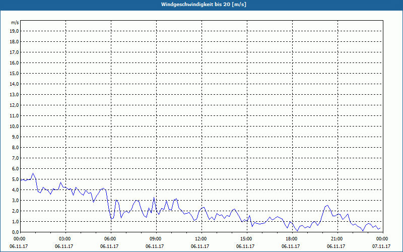Select the 7,0 y-axis label
Viewport: 403px width, 252px height.
(x=16, y=158)
